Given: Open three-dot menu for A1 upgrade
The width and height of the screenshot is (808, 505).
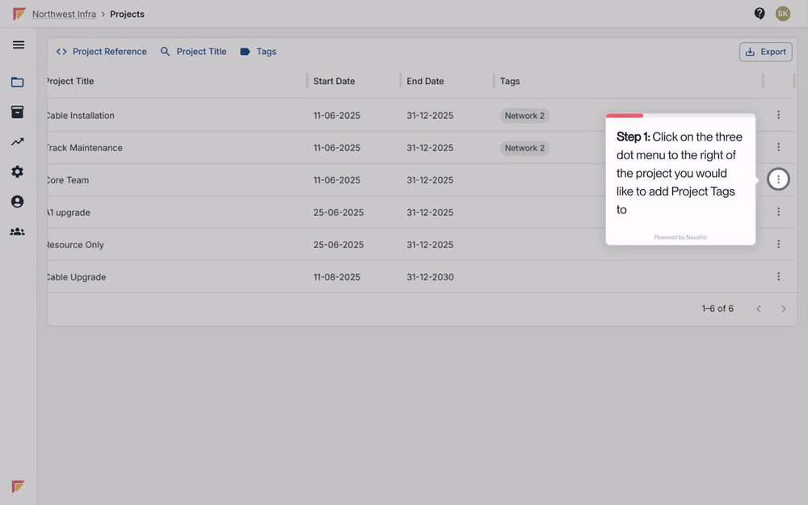Looking at the screenshot, I should coord(778,212).
